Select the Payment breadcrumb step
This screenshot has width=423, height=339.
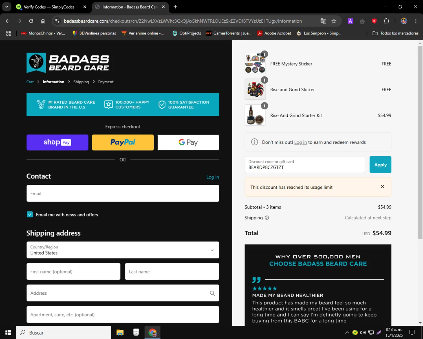pyautogui.click(x=106, y=82)
